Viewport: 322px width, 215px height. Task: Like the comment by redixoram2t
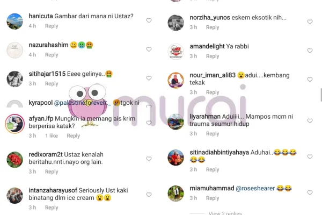[149, 159]
